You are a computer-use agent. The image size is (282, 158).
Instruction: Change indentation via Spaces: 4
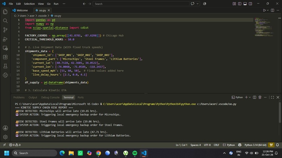(196, 145)
